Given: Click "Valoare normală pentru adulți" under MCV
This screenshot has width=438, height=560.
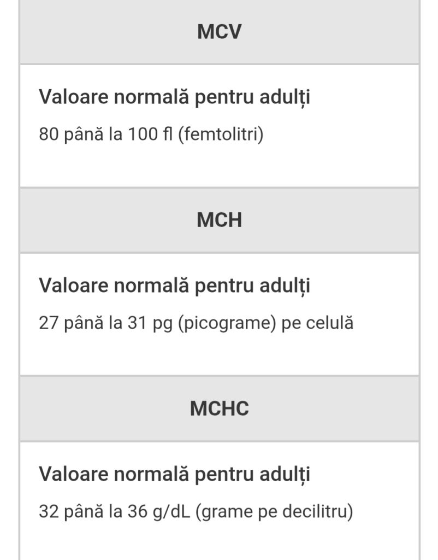Looking at the screenshot, I should (x=174, y=98).
